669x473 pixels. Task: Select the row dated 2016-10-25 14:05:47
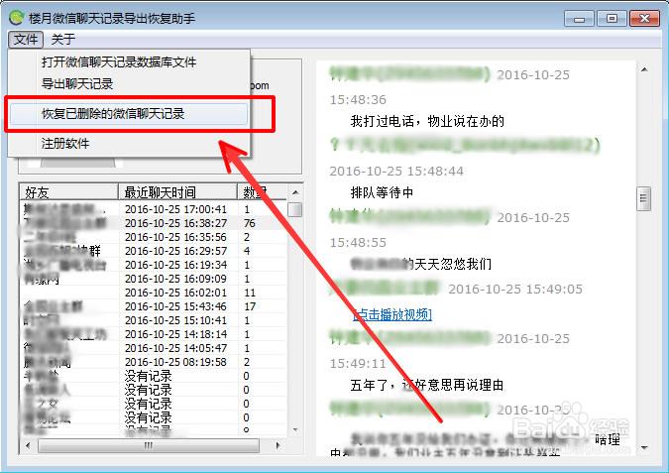[154, 348]
